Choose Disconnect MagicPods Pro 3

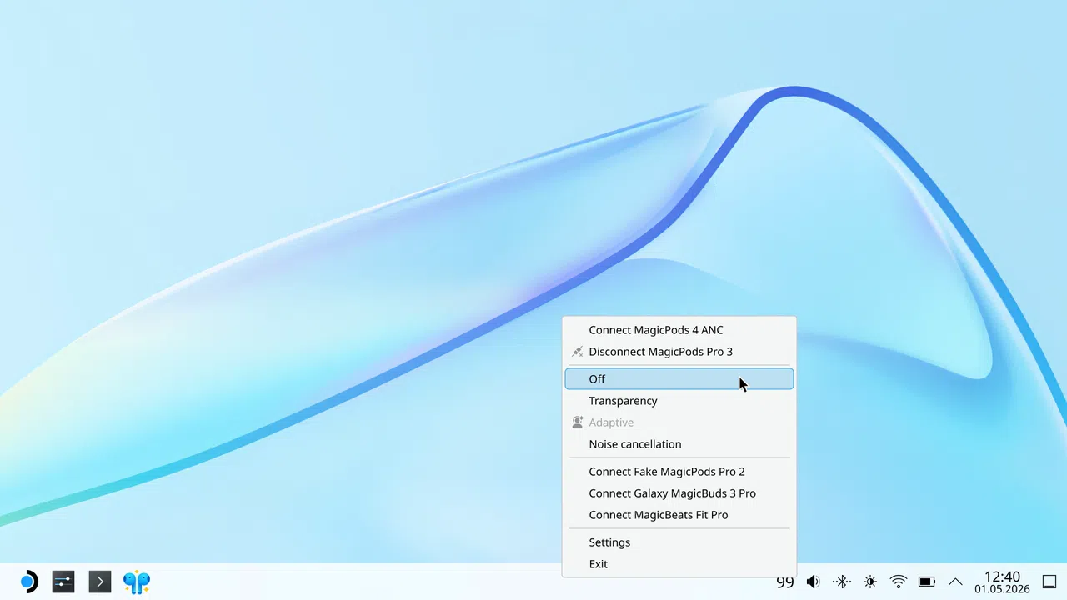(x=679, y=352)
